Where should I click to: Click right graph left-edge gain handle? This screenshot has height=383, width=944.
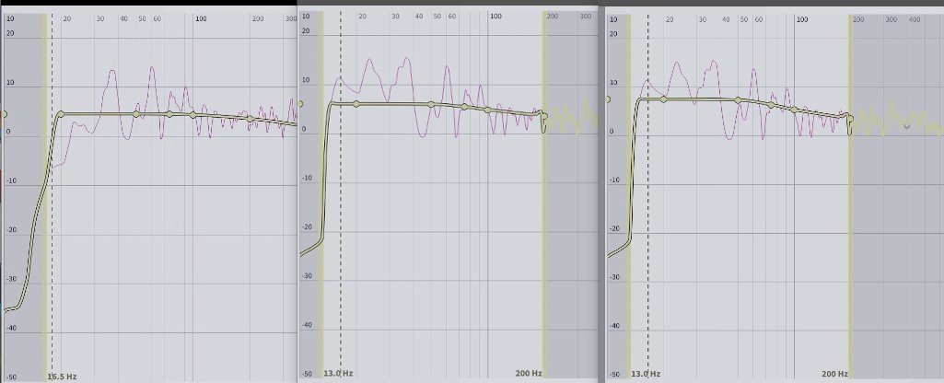607,99
